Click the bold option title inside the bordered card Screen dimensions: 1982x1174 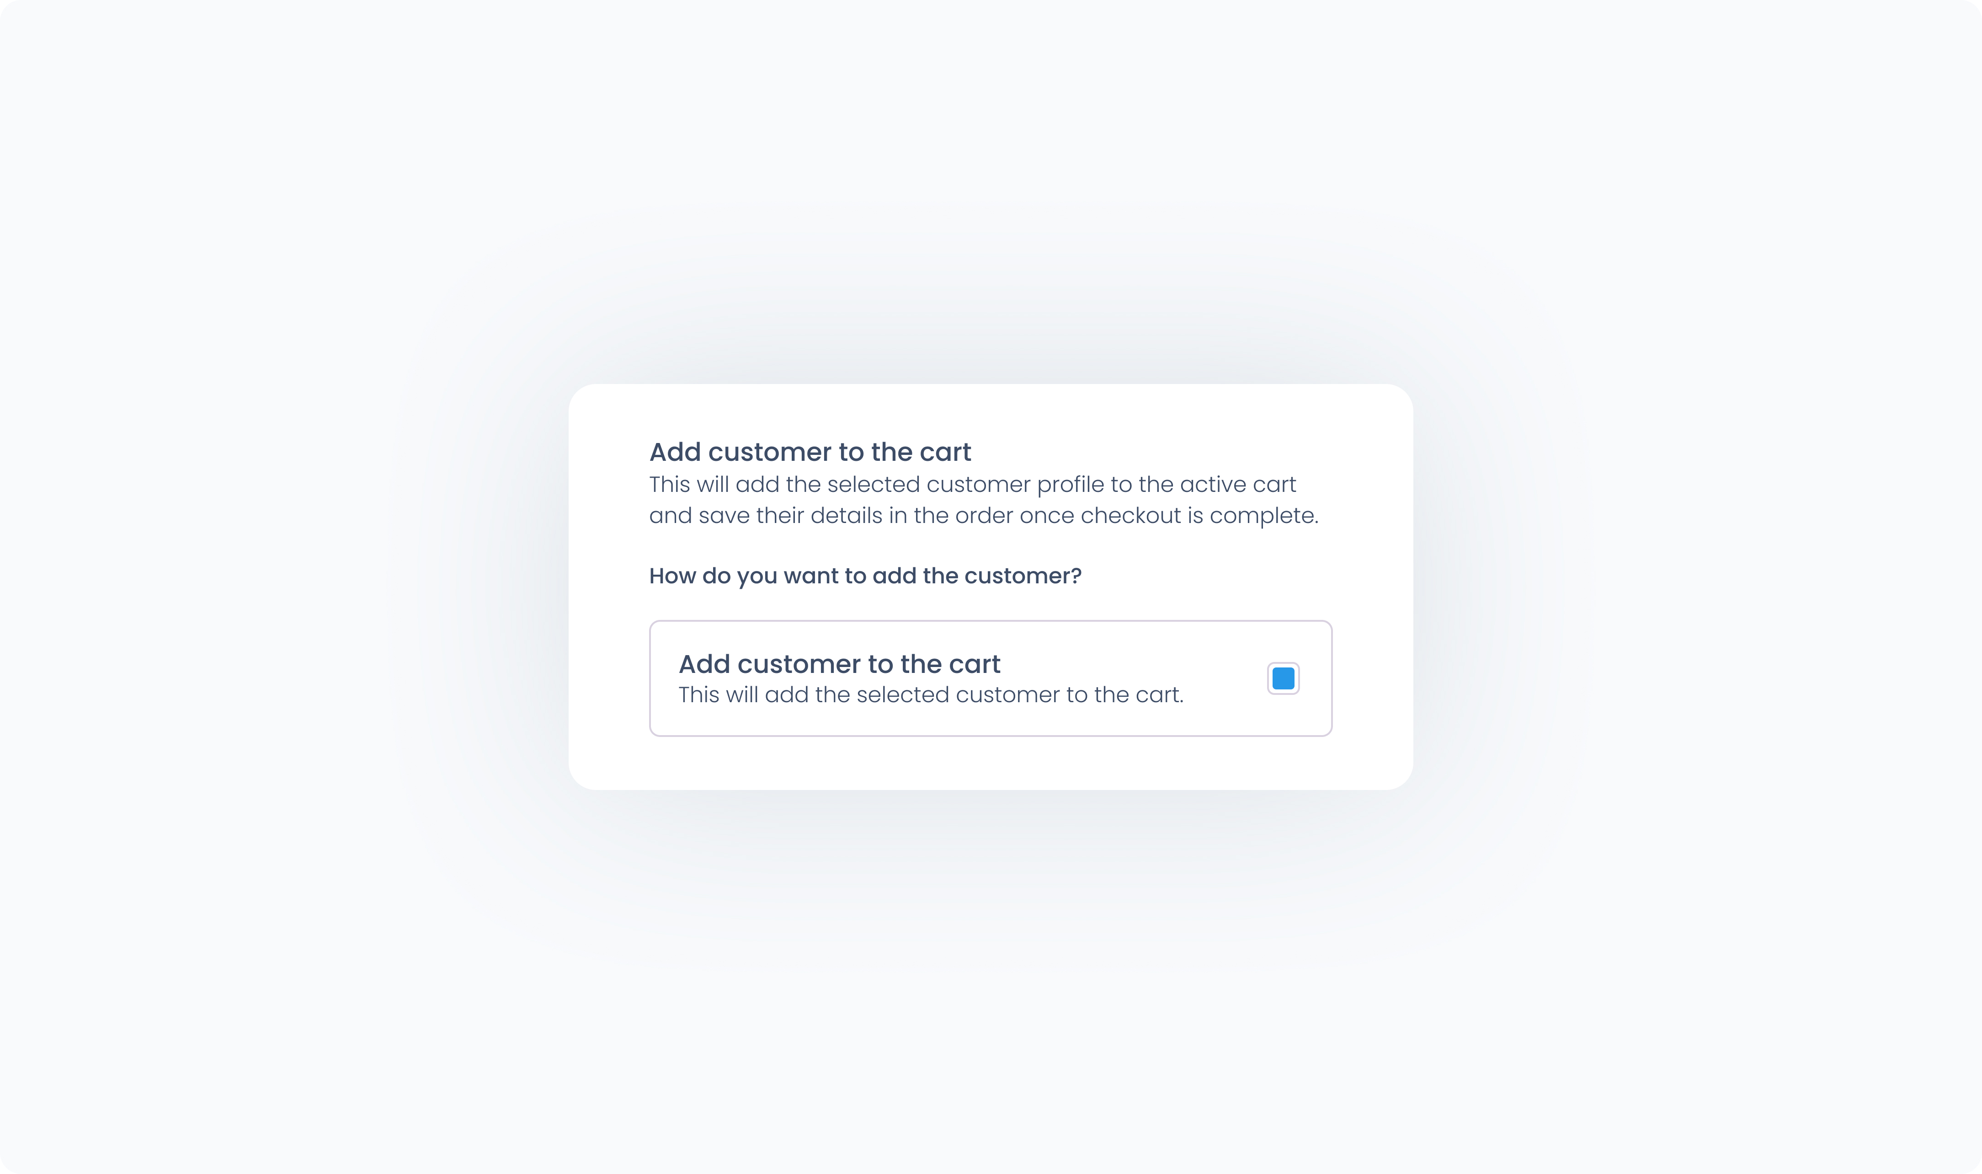[x=839, y=664]
